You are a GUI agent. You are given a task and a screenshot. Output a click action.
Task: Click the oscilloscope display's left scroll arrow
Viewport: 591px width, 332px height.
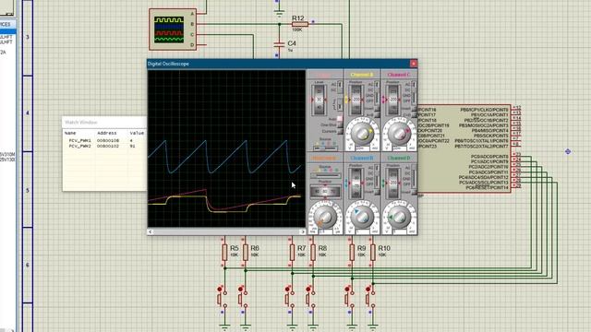pyautogui.click(x=151, y=231)
